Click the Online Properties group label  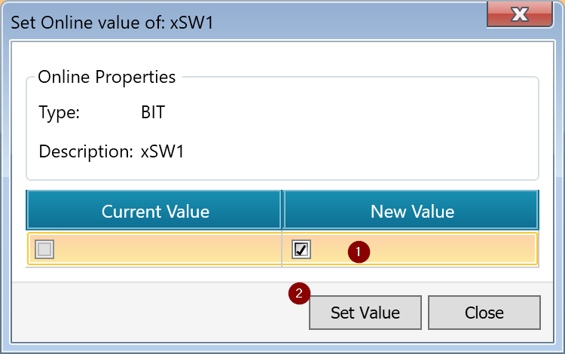106,77
